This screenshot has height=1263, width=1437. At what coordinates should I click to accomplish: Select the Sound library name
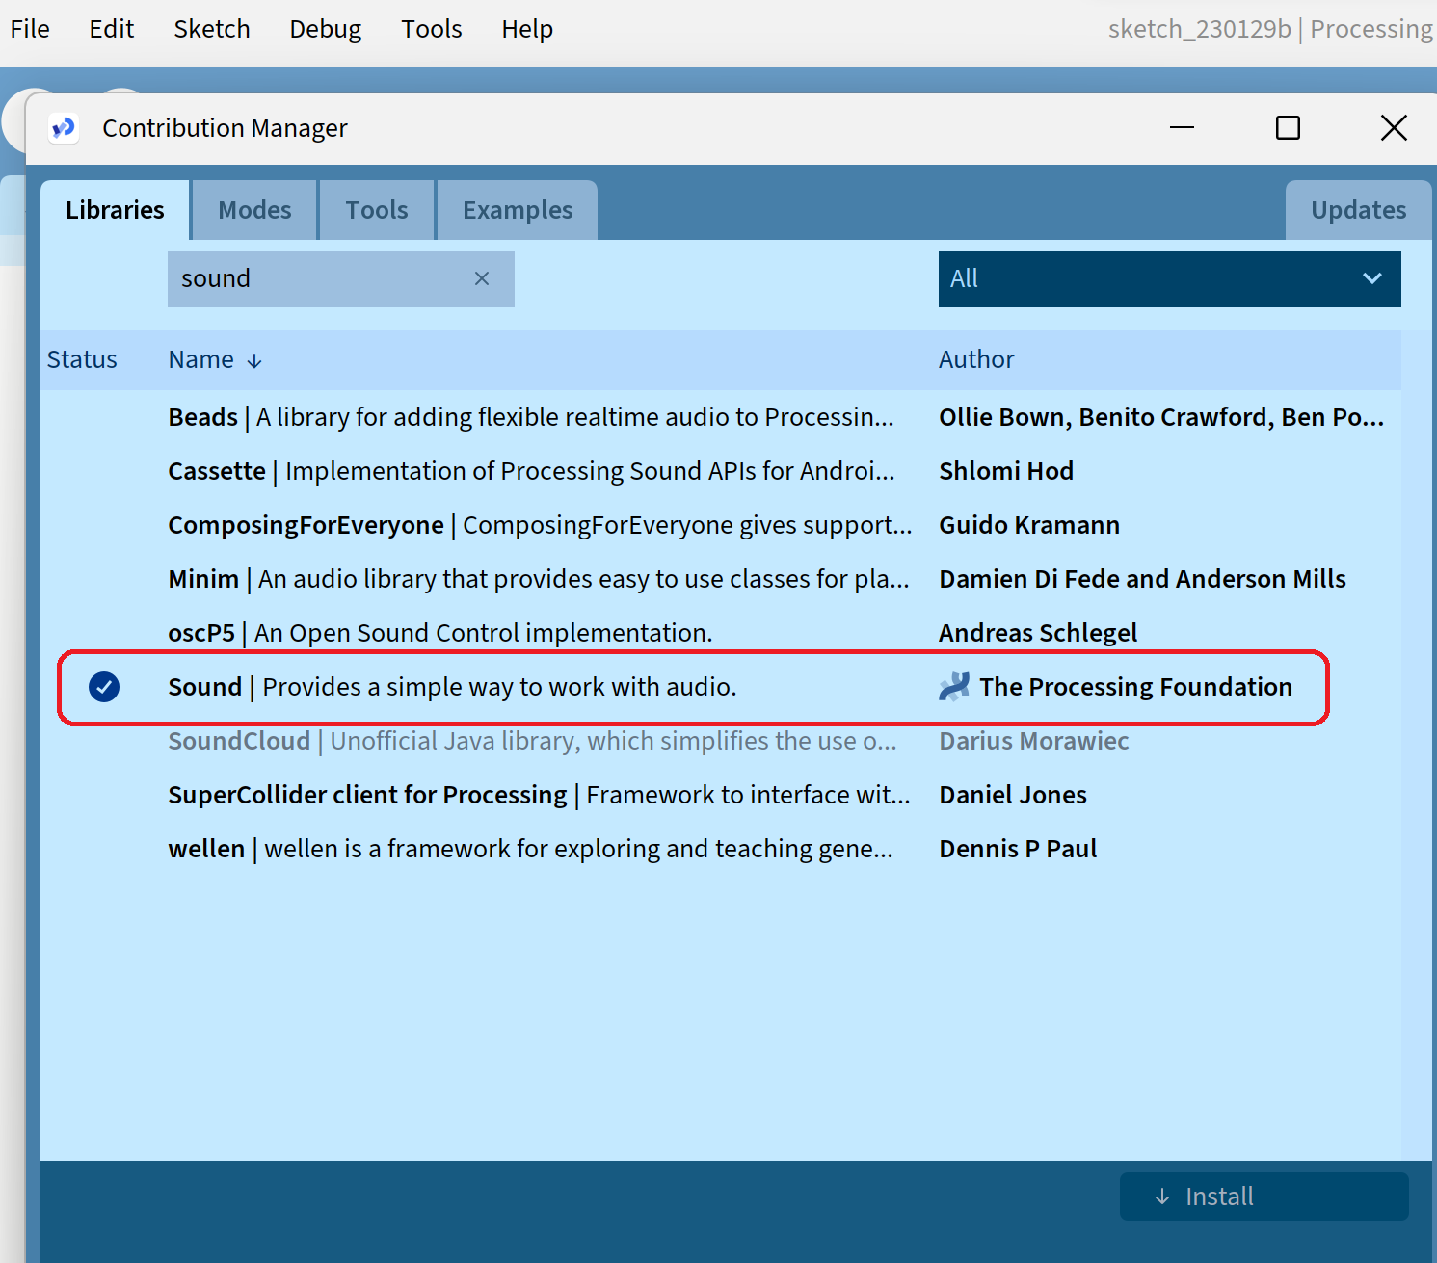205,687
